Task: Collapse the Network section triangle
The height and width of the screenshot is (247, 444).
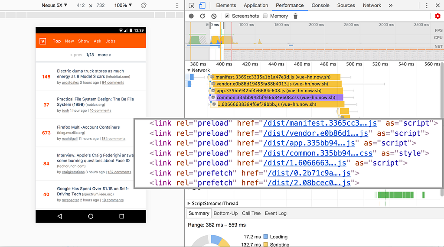Action: coord(189,70)
